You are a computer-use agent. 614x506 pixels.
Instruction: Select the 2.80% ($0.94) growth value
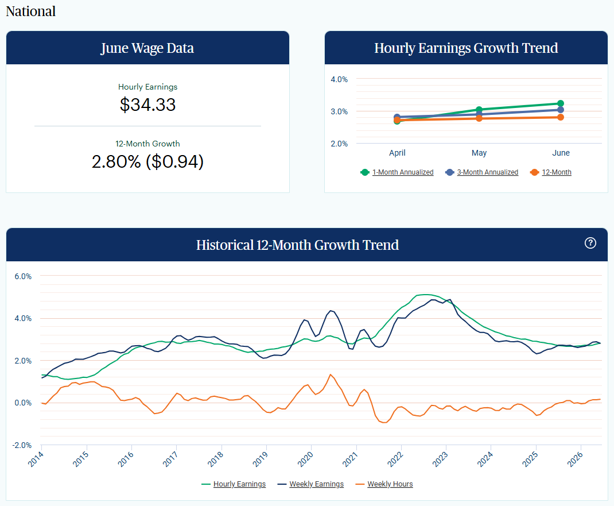147,161
